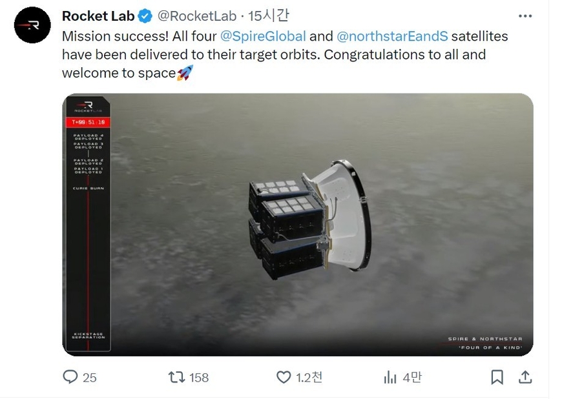This screenshot has width=562, height=399.
Task: Click the rocket emoji in tweet text
Action: click(x=185, y=73)
